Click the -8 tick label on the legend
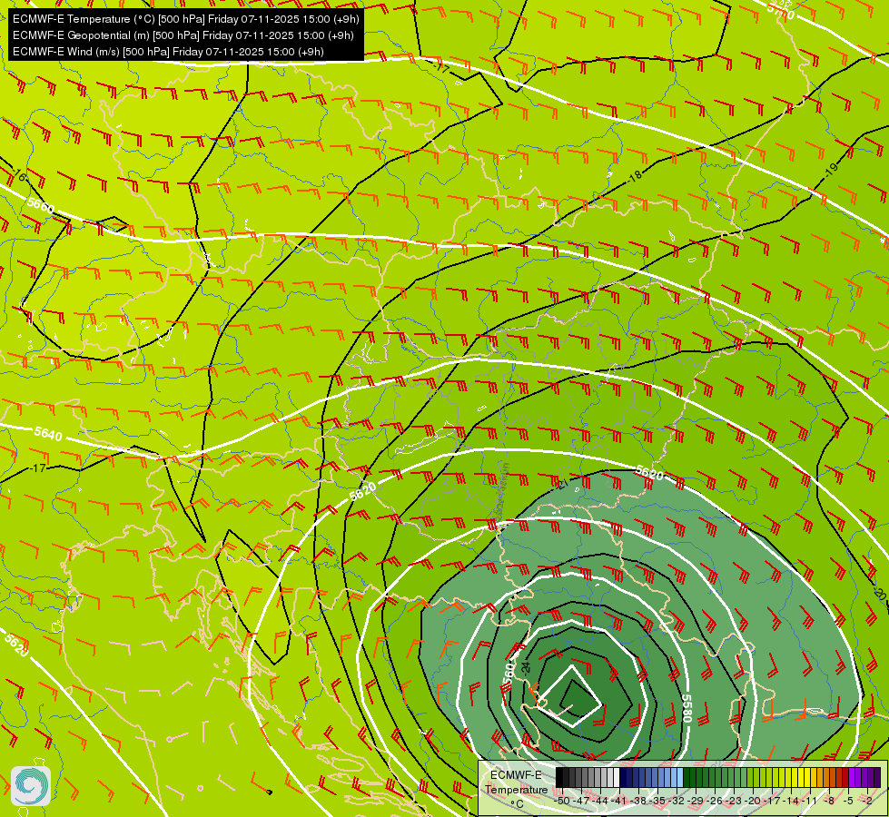The width and height of the screenshot is (889, 817). tap(829, 801)
